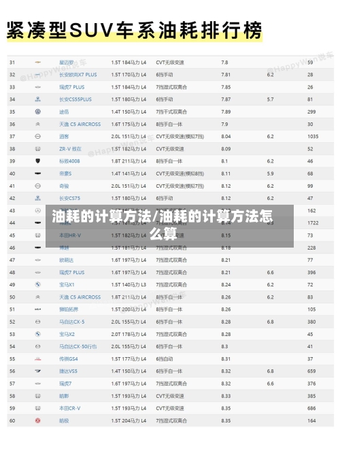The image size is (340, 453).
Task: Click the sample count 1035 for 逍客
Action: [x=313, y=136]
